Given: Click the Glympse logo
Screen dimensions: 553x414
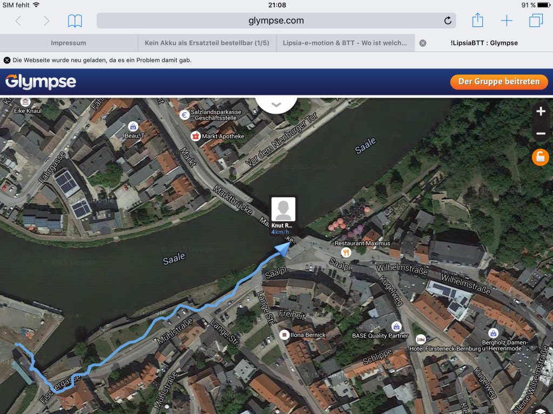Looking at the screenshot, I should coord(41,82).
